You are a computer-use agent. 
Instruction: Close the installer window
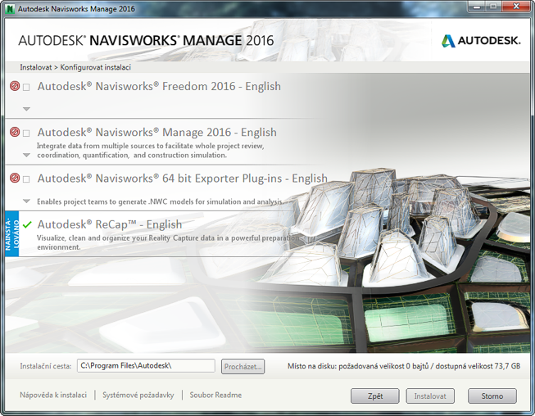pos(516,6)
